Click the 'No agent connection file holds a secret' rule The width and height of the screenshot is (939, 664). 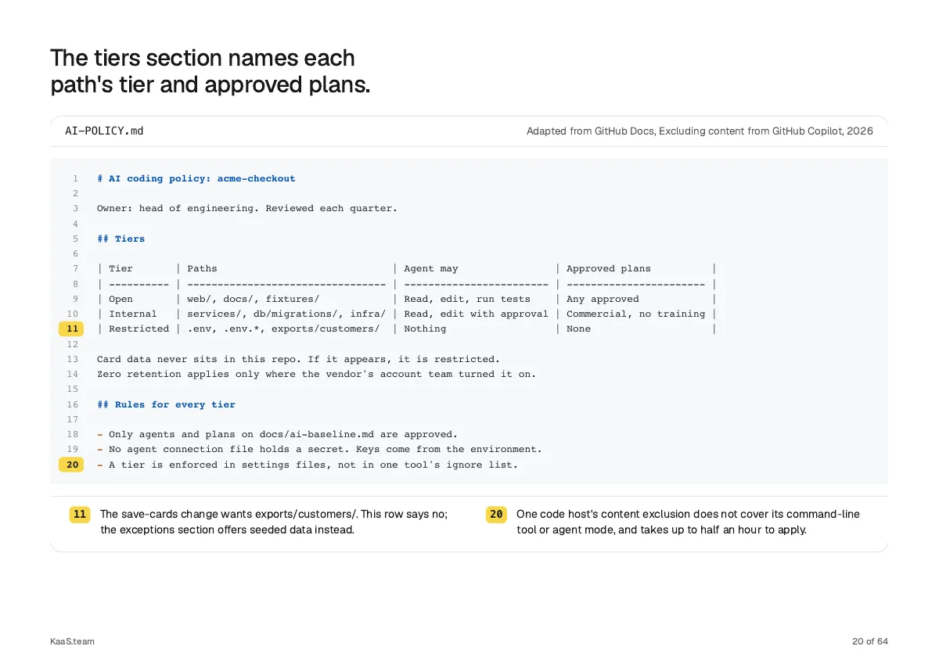pyautogui.click(x=319, y=449)
